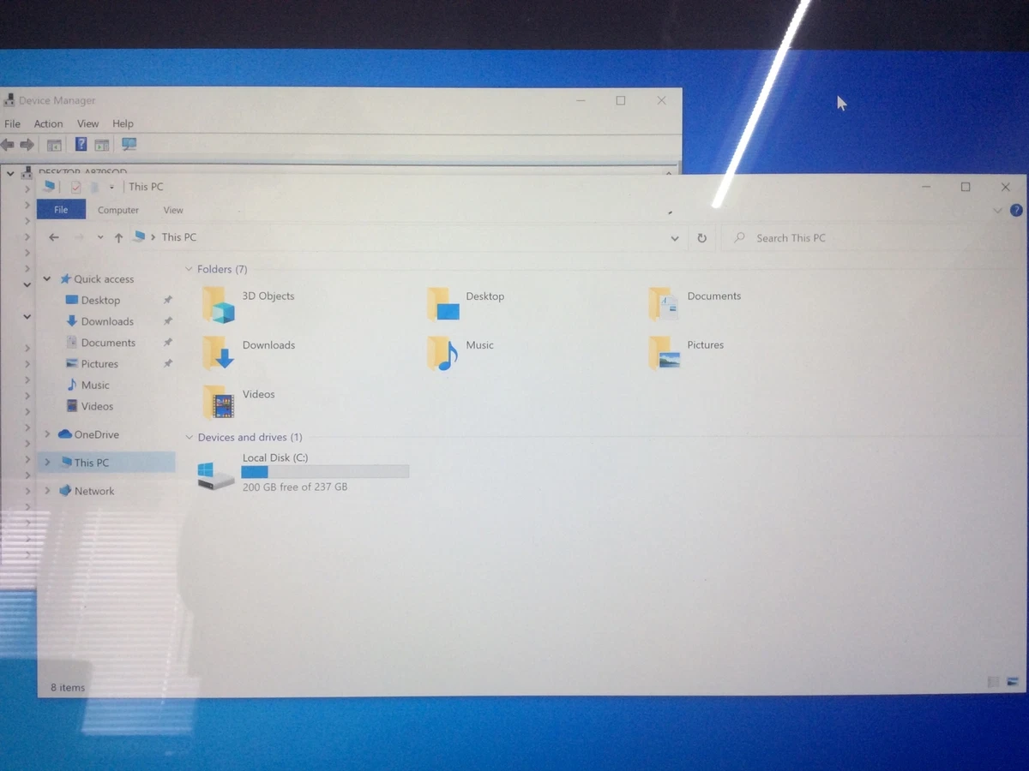The image size is (1029, 771).
Task: Toggle action pane icon in Device Manager toolbar
Action: point(102,145)
